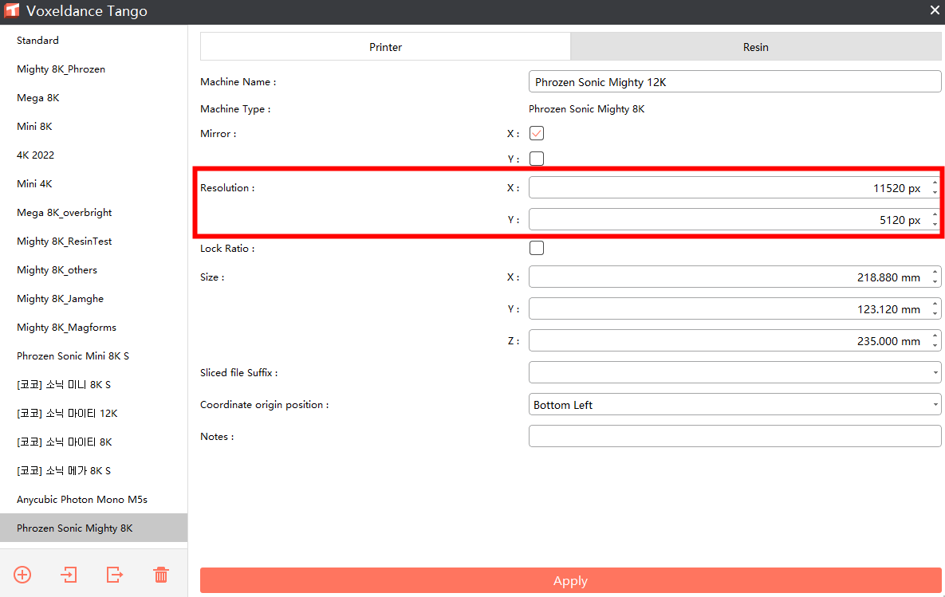
Task: Click the export printer profile icon
Action: [x=115, y=574]
